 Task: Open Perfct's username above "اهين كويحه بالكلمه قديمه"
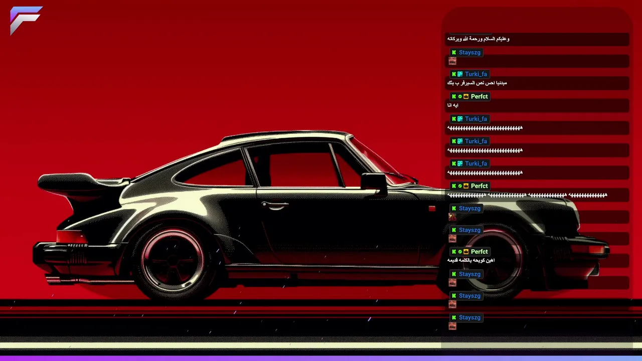479,252
